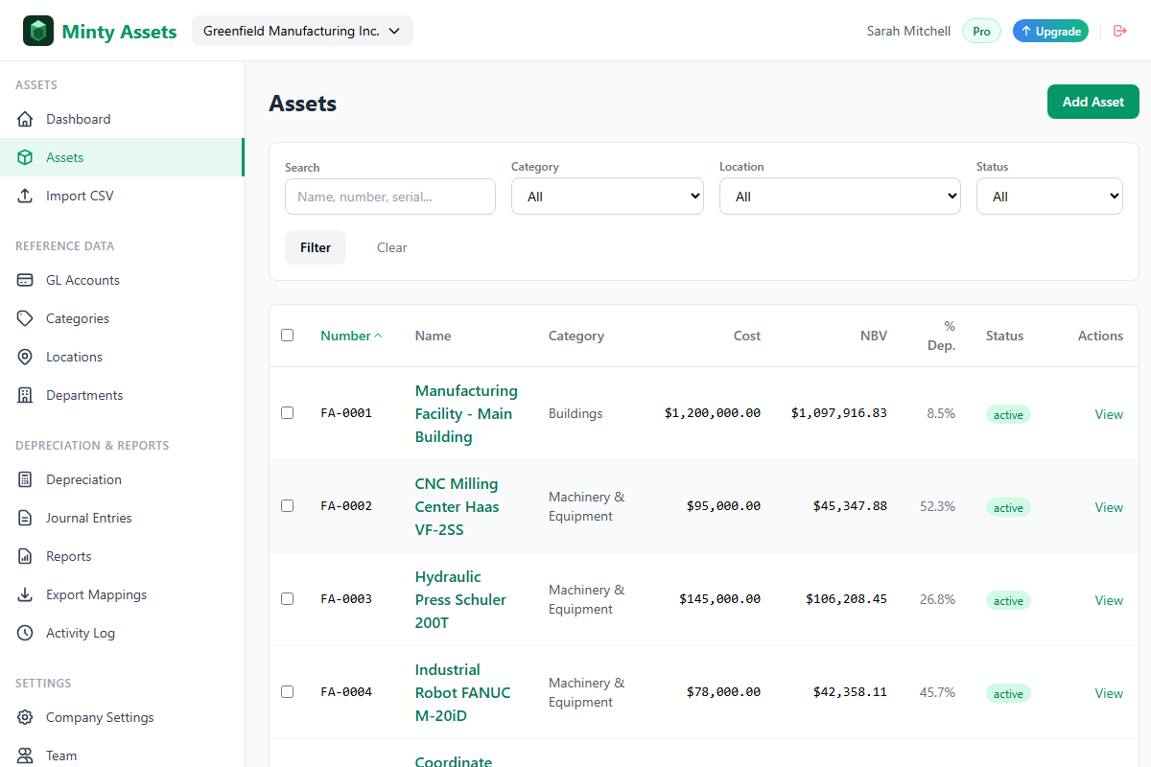
Task: Click the Import CSV upload icon
Action: coord(26,196)
